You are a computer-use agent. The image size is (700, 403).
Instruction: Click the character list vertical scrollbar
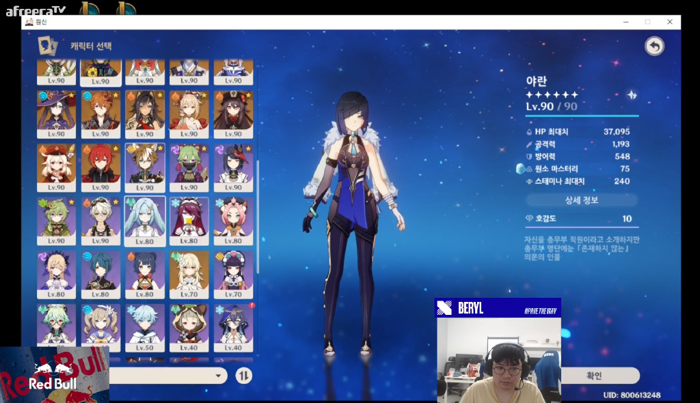pyautogui.click(x=258, y=217)
